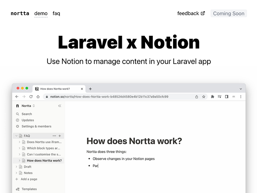Viewport: 257px width, 193px height.
Task: Expand the Notes page tree
Action: [16, 173]
